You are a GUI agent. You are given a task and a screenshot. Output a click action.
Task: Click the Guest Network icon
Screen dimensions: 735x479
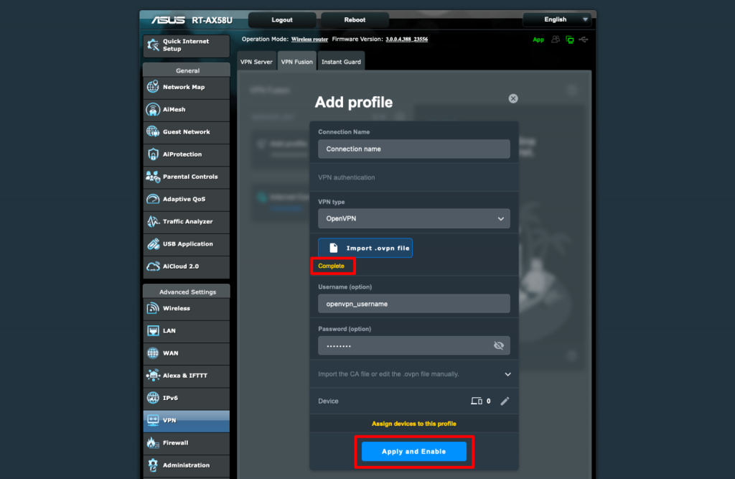point(153,132)
